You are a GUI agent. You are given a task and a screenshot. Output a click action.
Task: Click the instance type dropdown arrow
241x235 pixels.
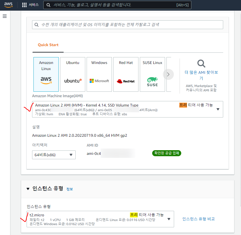pyautogui.click(x=169, y=219)
